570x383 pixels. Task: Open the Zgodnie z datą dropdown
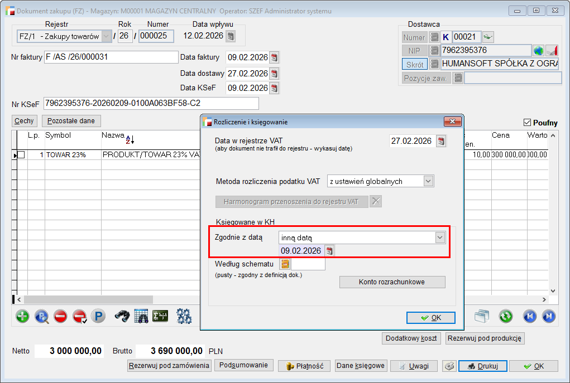440,237
